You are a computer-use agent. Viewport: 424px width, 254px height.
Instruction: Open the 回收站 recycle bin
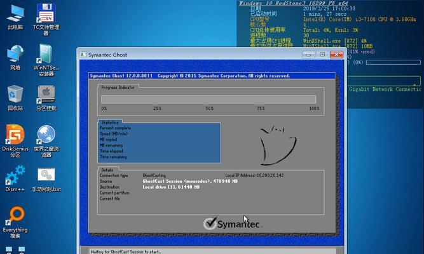(x=15, y=98)
